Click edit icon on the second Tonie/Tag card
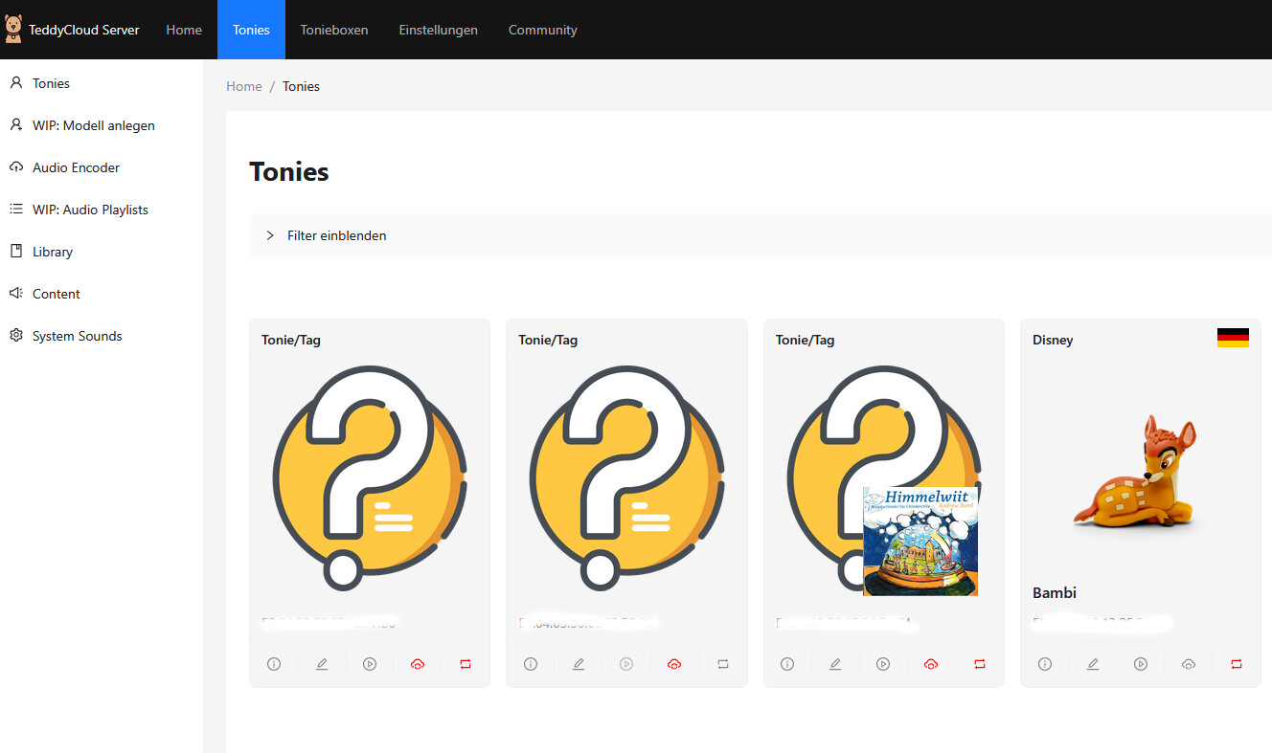Image resolution: width=1272 pixels, height=753 pixels. 579,664
